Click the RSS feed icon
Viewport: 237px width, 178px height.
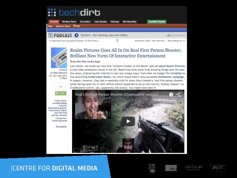pos(74,26)
